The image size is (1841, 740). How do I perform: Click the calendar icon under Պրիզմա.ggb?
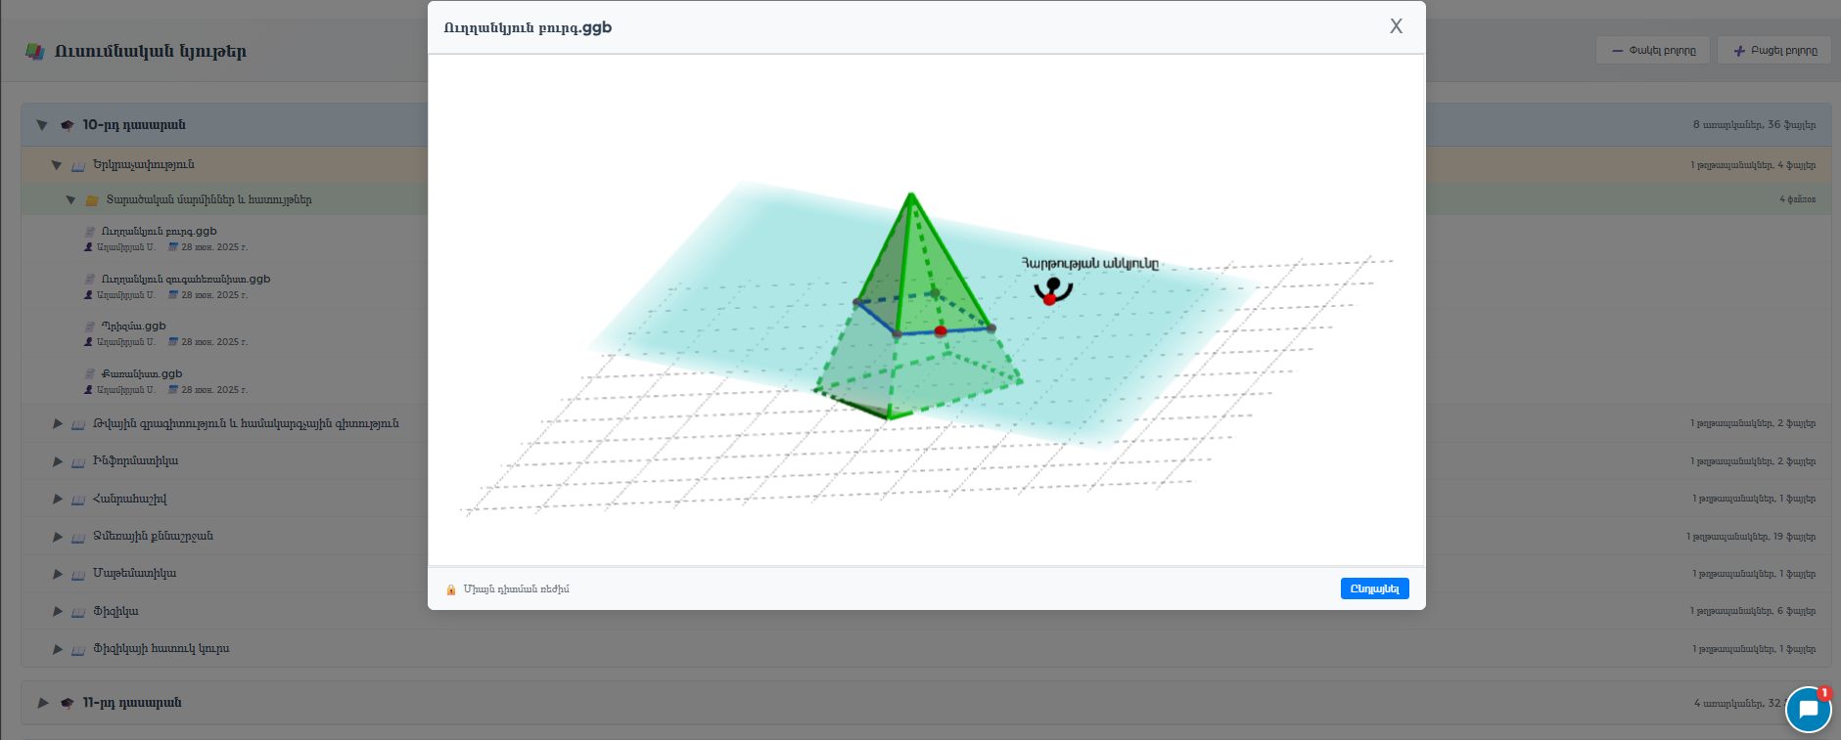pos(173,342)
